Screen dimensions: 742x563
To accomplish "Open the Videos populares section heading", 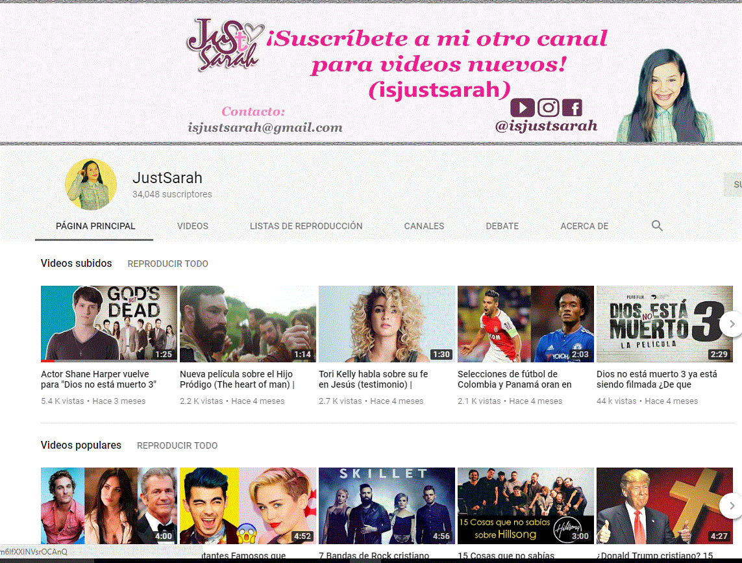I will click(x=81, y=445).
